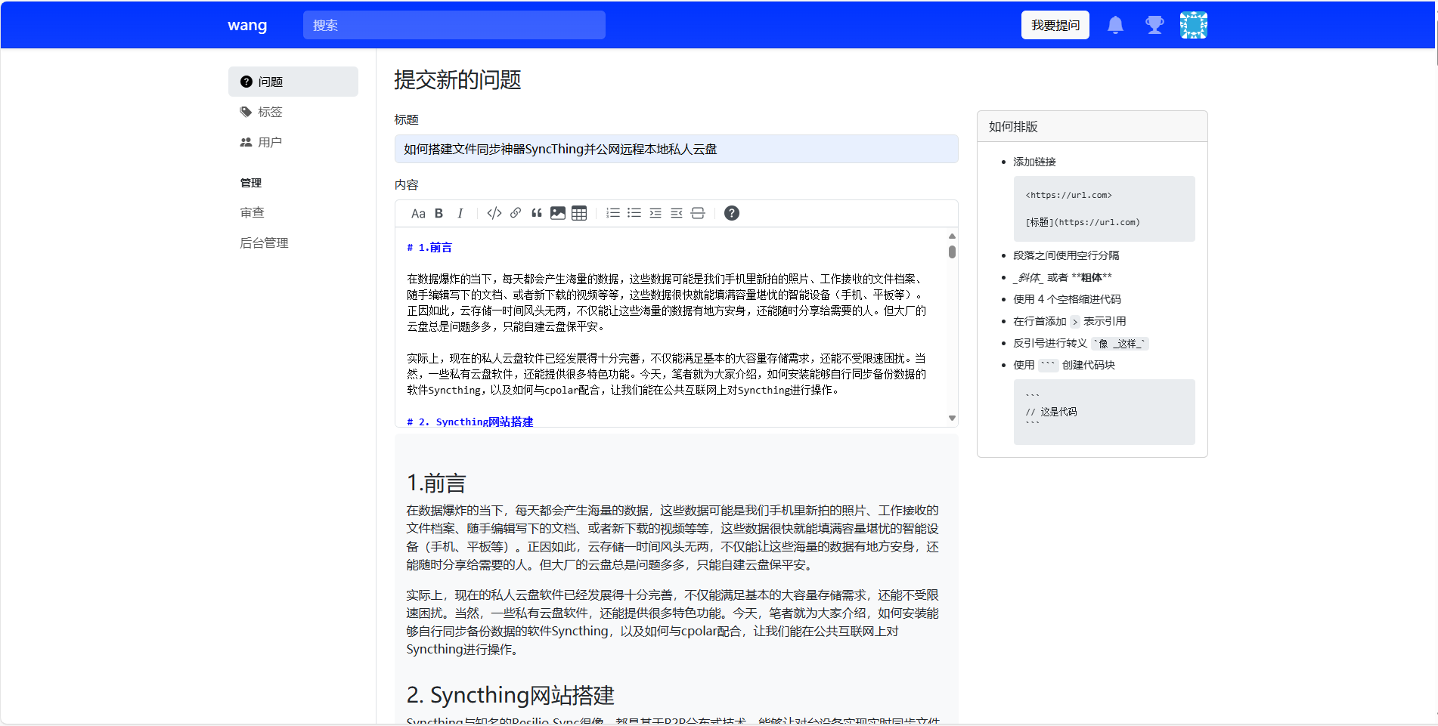Open user avatar menu
This screenshot has width=1438, height=726.
point(1194,25)
